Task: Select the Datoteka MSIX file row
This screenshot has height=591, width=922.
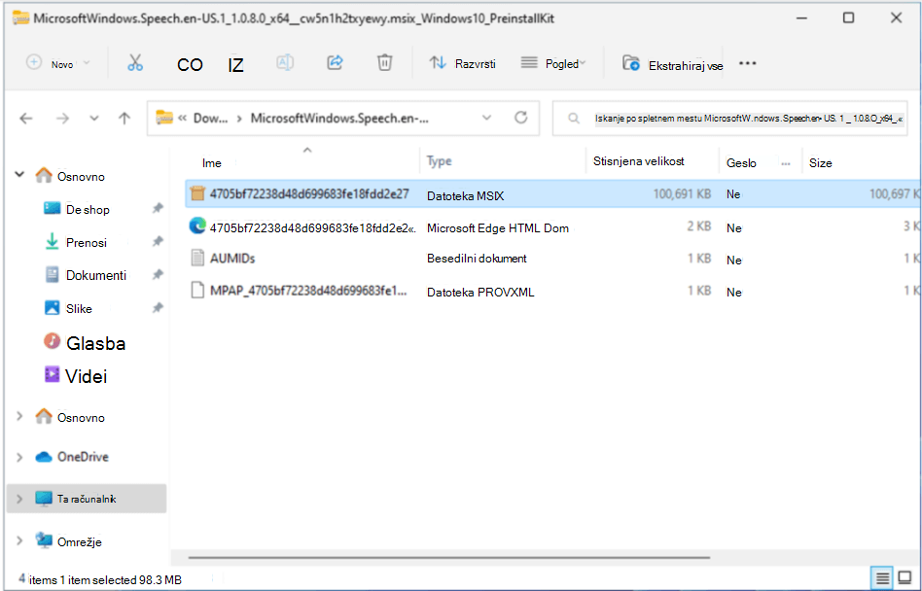Action: click(552, 194)
